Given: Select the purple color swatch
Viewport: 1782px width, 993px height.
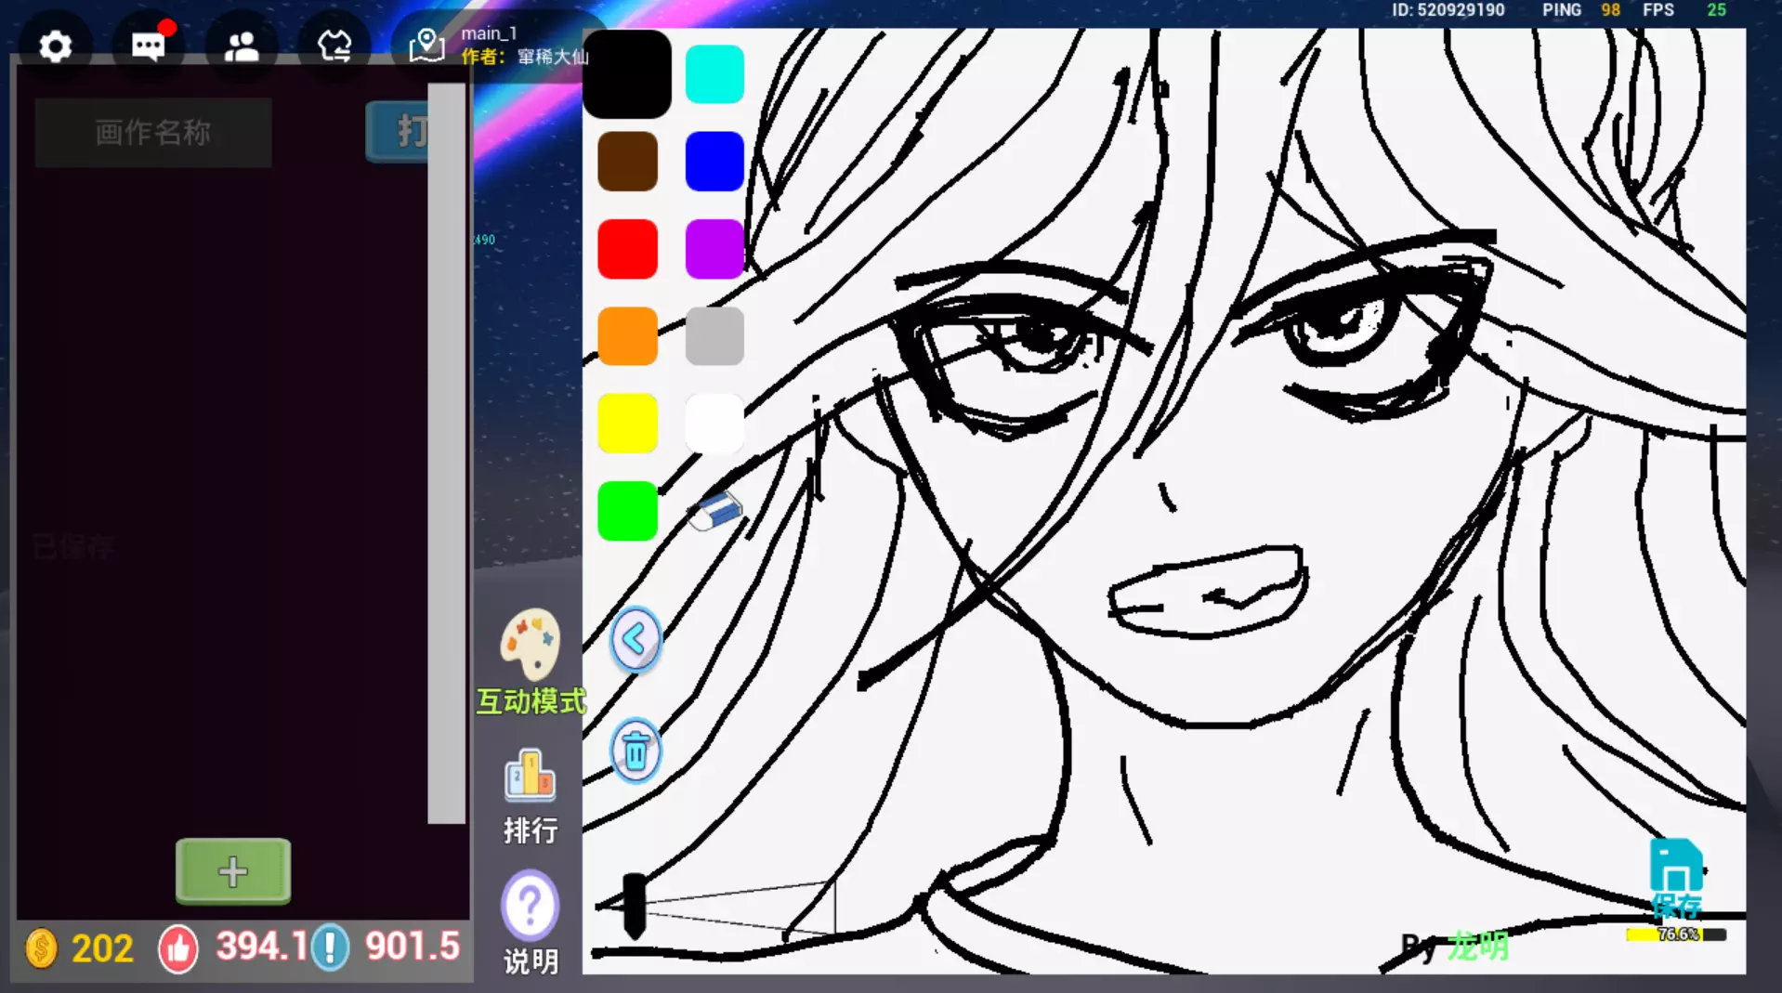Looking at the screenshot, I should (714, 249).
